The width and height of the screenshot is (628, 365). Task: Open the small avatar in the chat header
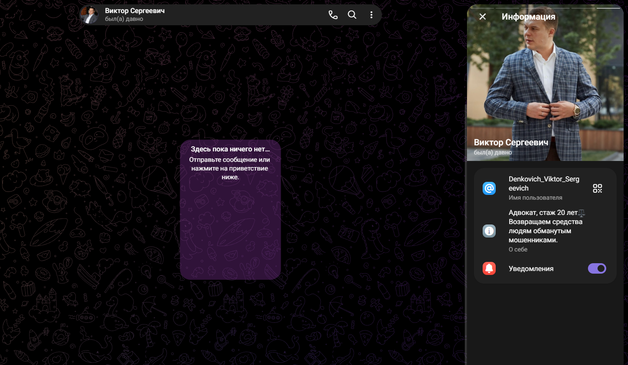pyautogui.click(x=90, y=14)
